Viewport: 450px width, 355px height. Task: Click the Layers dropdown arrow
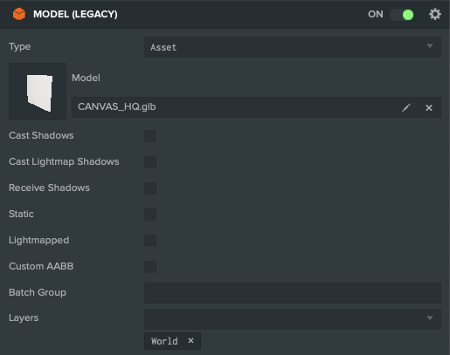click(x=430, y=317)
